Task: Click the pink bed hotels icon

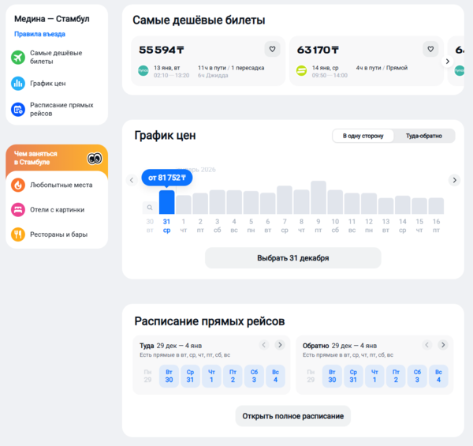Action: 18,209
